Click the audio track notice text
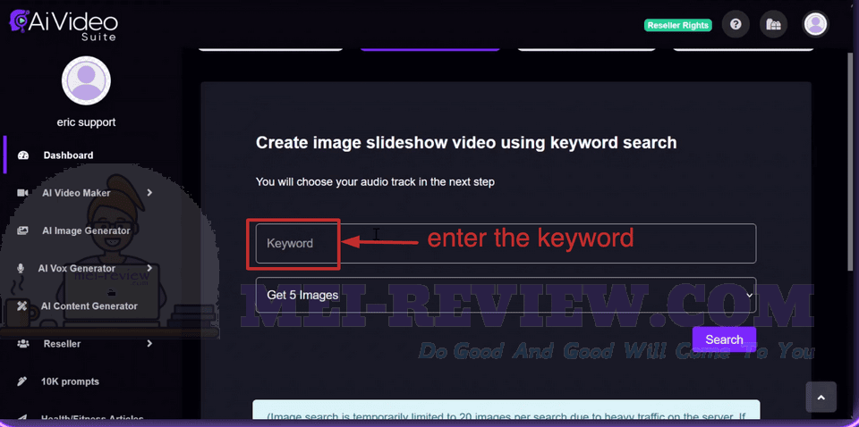Screen dimensions: 859x427 (x=375, y=181)
